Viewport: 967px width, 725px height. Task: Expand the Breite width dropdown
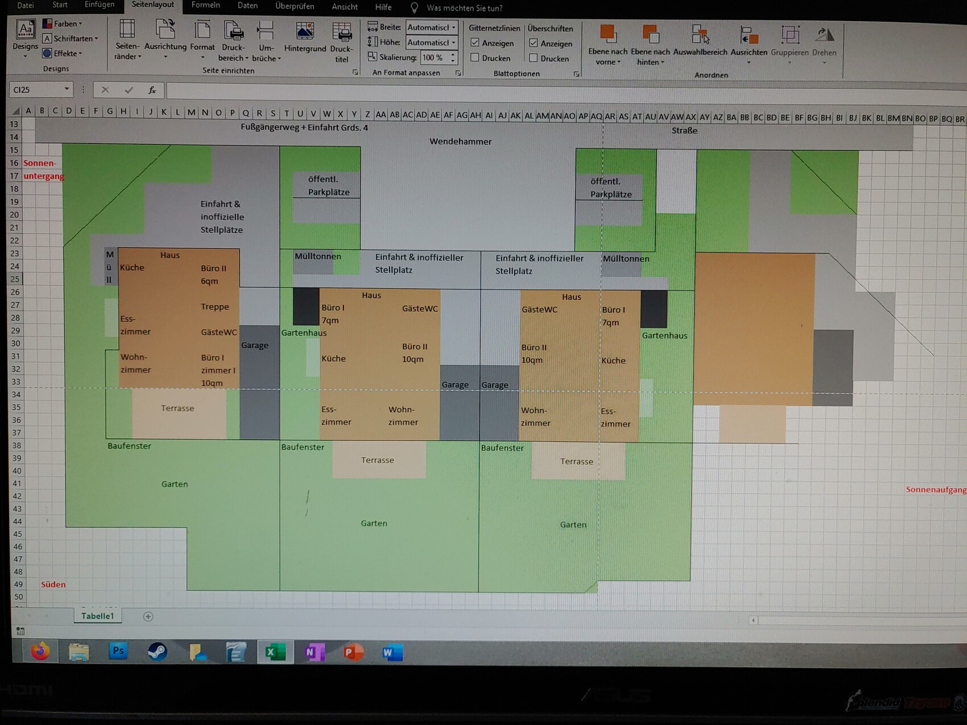pos(453,27)
